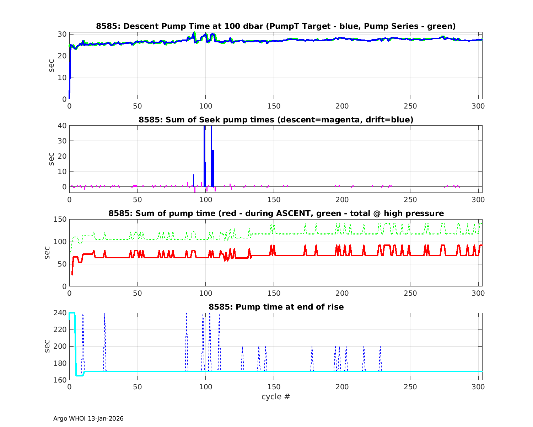This screenshot has height=427, width=533.
Task: Click the 200 x-axis tick under the Seek plot
Action: click(x=342, y=200)
